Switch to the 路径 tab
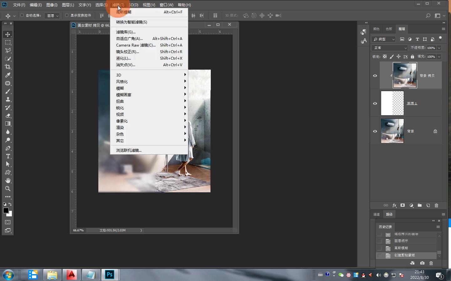This screenshot has width=451, height=281. pyautogui.click(x=389, y=214)
